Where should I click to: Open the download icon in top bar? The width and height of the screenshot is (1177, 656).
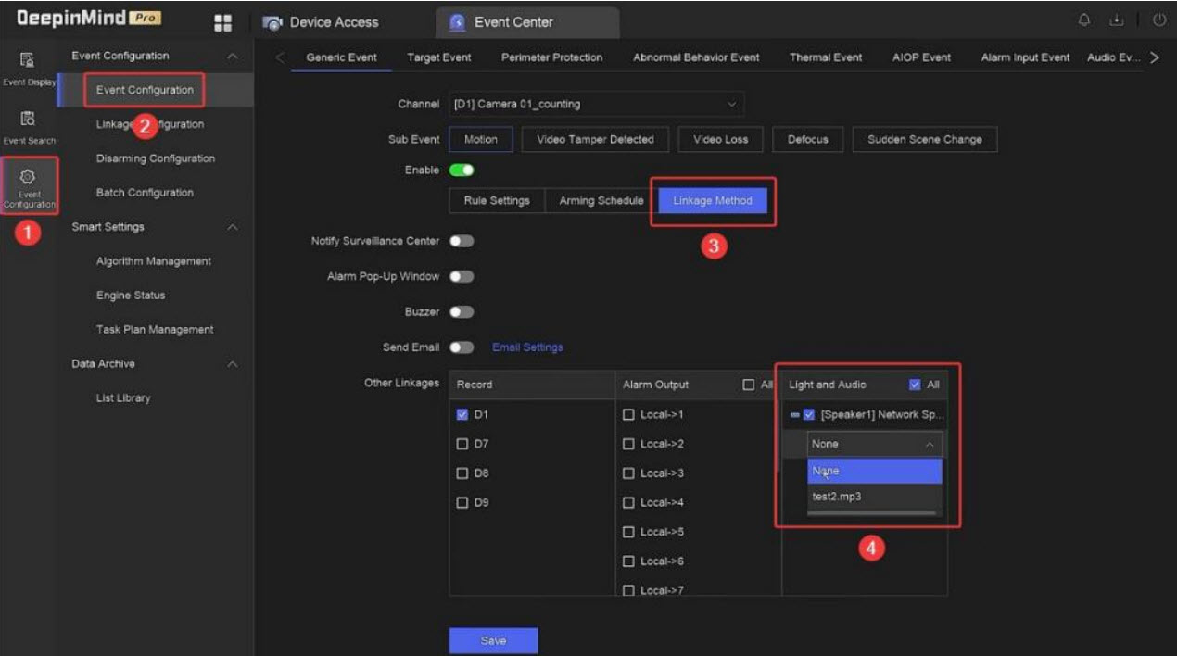pos(1116,20)
